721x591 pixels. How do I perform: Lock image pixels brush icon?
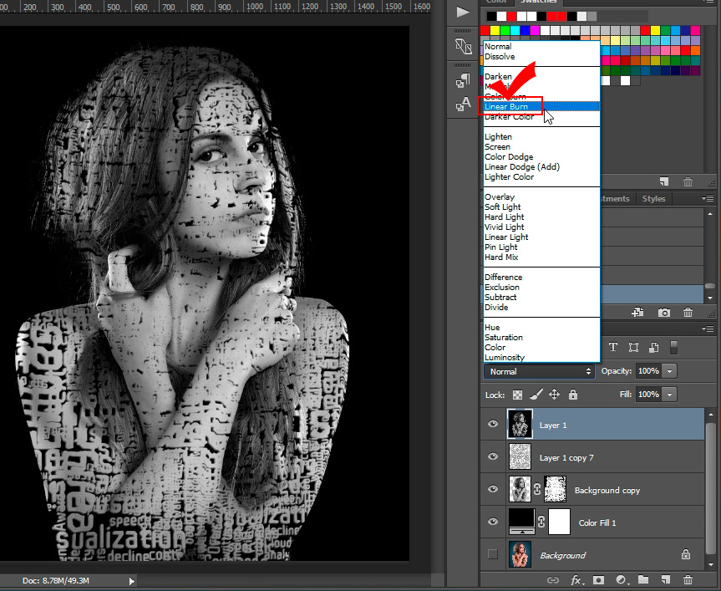pos(536,395)
